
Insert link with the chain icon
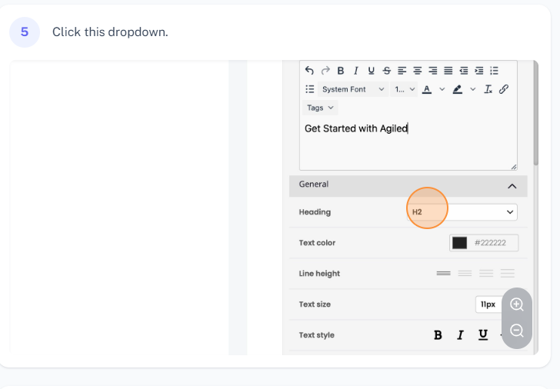[504, 89]
